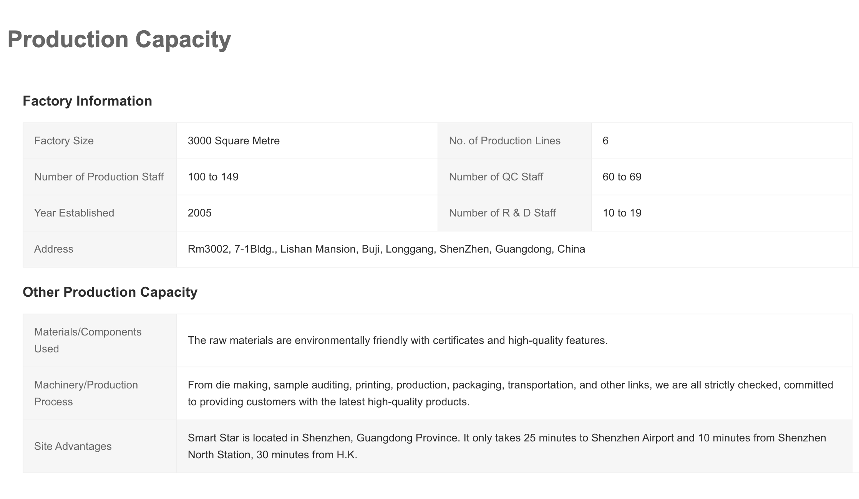Screen dimensions: 859x499
Task: Select the Lishan Mansion address text
Action: [x=386, y=249]
